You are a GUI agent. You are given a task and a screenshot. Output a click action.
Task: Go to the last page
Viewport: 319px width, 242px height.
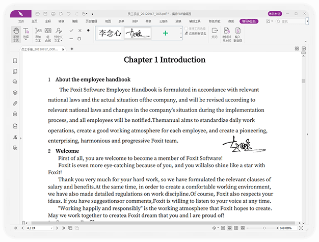pos(64,228)
